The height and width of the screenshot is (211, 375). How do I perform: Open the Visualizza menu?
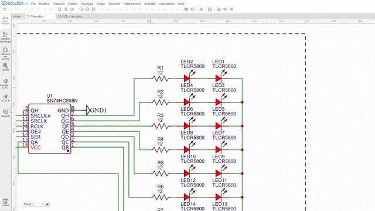pyautogui.click(x=87, y=4)
